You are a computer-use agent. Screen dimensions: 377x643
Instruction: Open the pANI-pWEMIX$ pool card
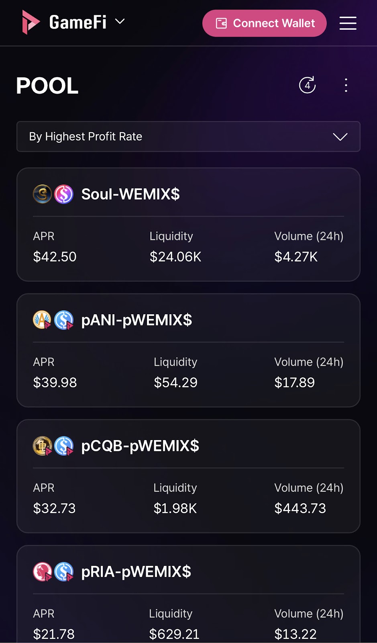(x=188, y=350)
